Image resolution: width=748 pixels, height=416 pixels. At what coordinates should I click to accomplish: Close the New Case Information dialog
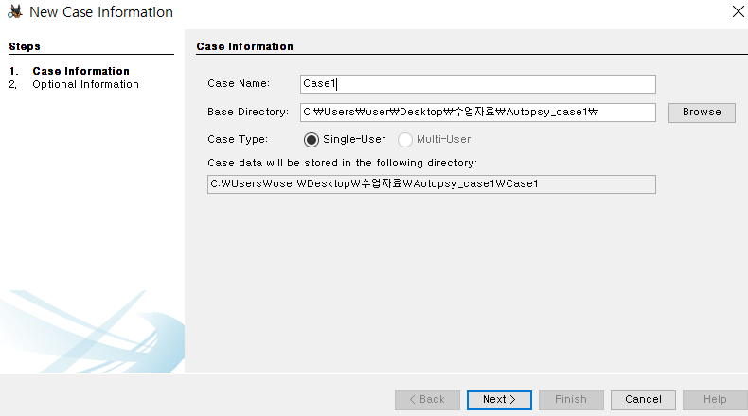pos(738,11)
